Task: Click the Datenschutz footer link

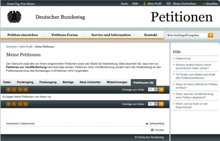Action: pyautogui.click(x=28, y=123)
